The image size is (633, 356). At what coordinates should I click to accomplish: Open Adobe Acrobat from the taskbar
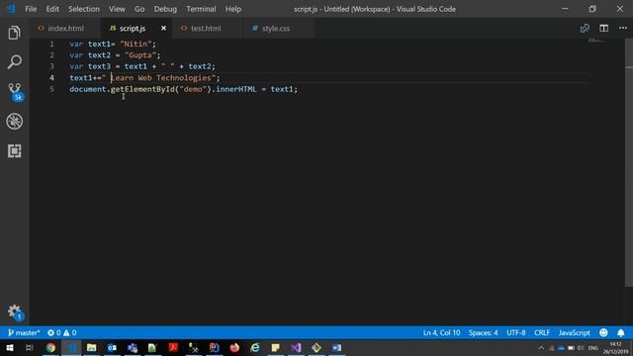[x=173, y=347]
